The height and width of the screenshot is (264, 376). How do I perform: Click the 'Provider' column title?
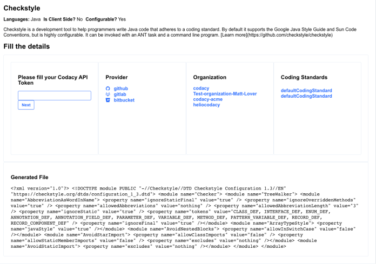pyautogui.click(x=117, y=77)
